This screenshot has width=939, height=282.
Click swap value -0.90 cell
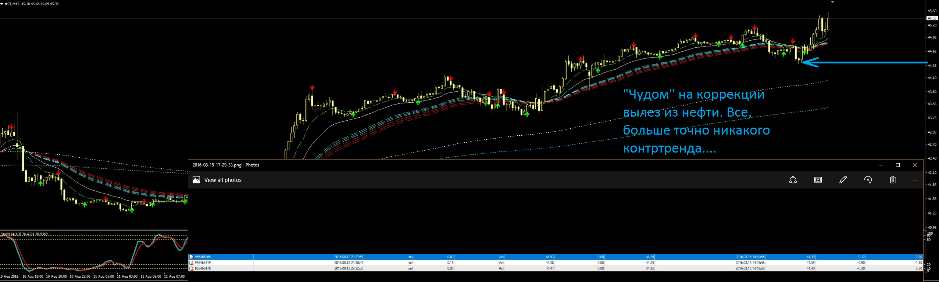point(861,263)
